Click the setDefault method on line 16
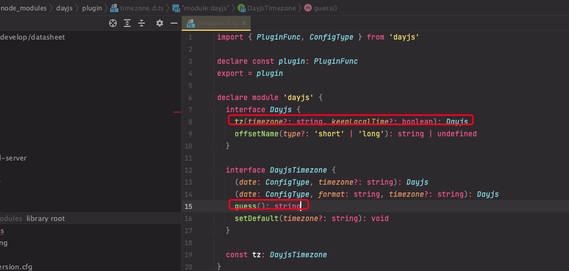Viewport: 569px width, 271px height. [257, 218]
